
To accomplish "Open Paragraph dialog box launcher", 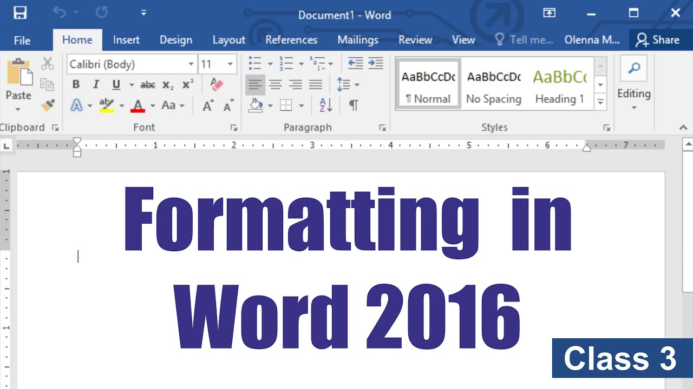I will point(382,128).
